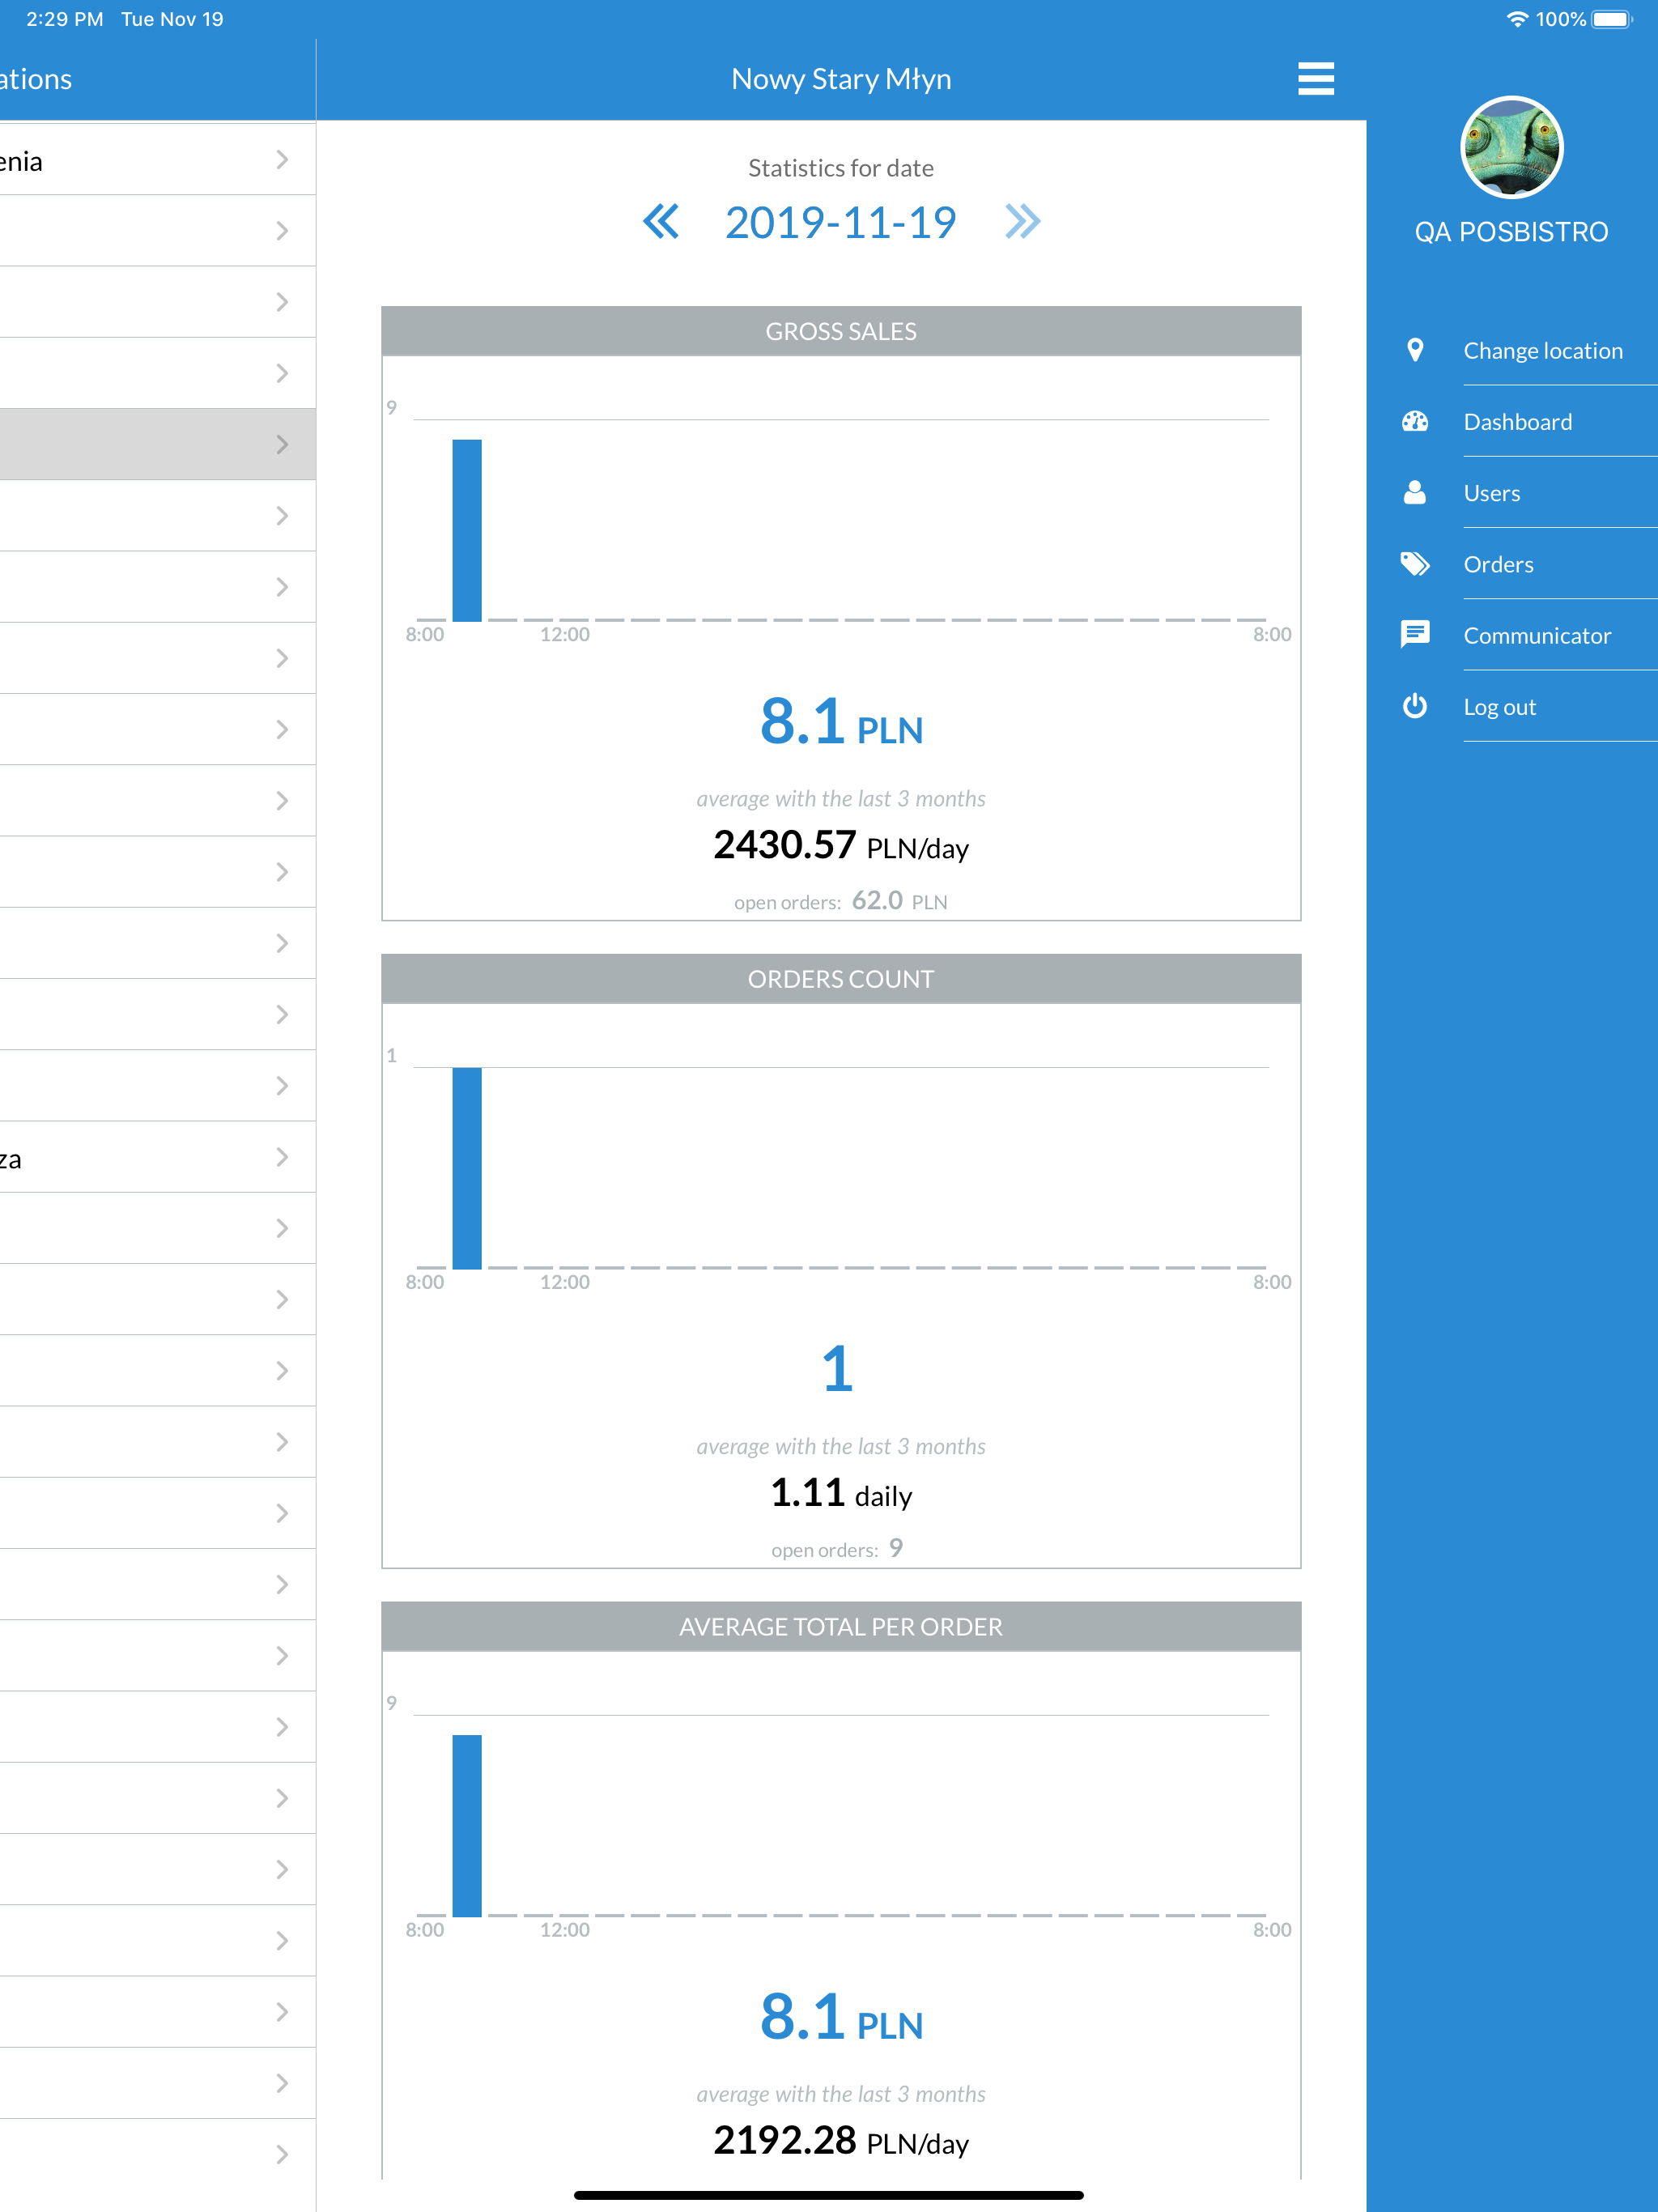Open Users from side menu
This screenshot has height=2212, width=1658.
coord(1491,493)
